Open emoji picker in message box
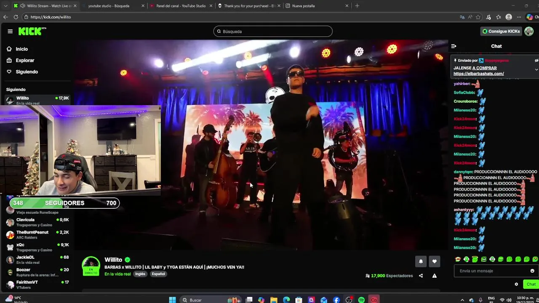This screenshot has height=303, width=539. [x=532, y=271]
